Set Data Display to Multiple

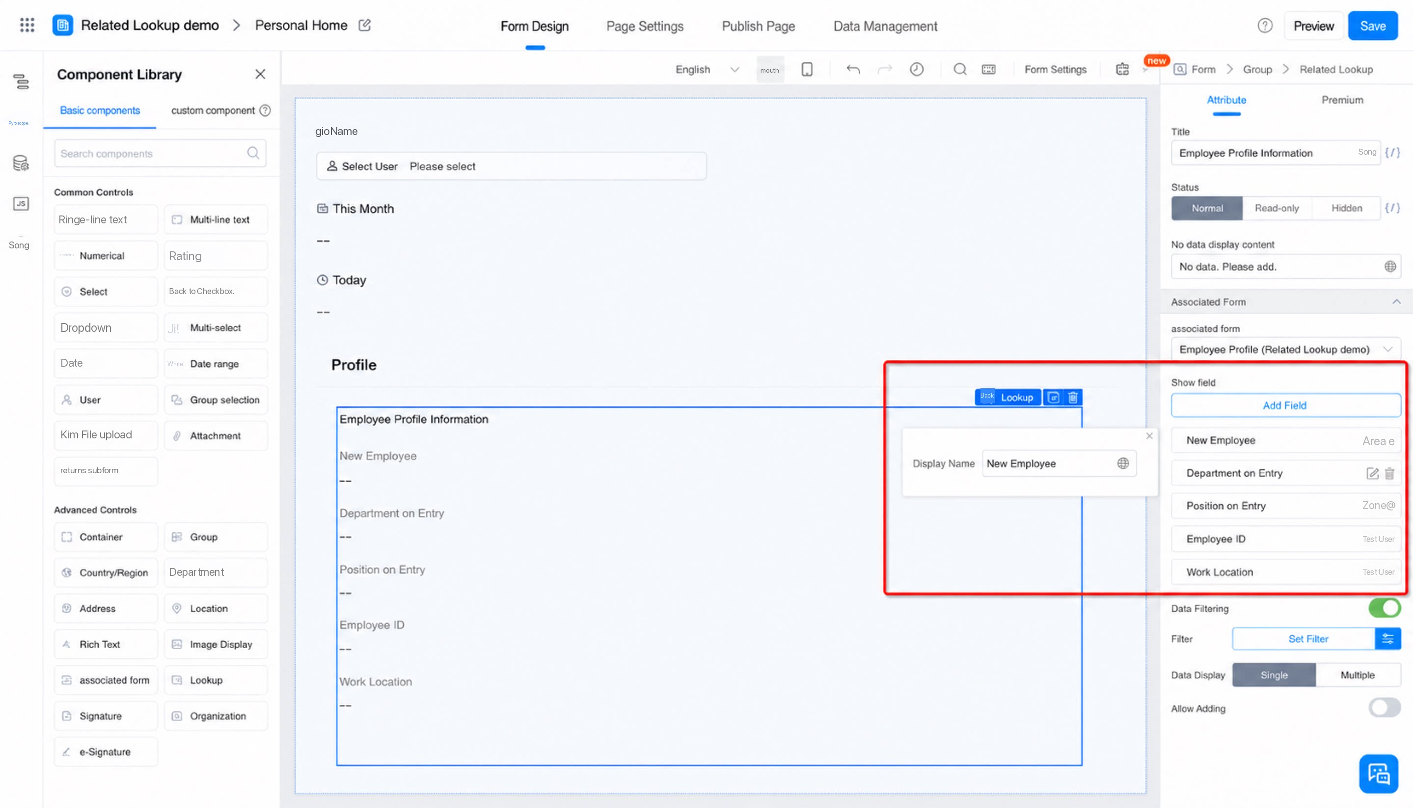[x=1358, y=675]
